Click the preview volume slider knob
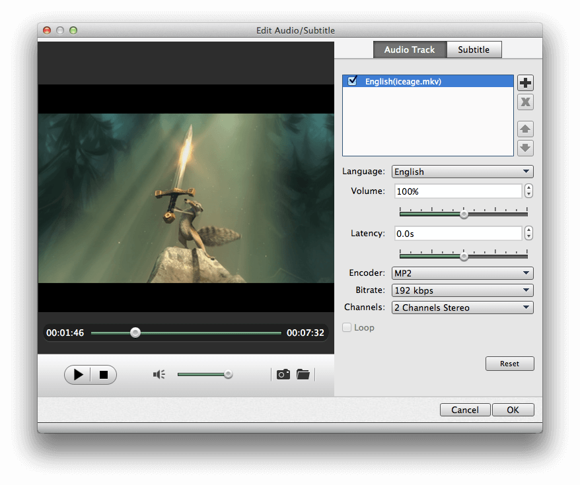Image resolution: width=580 pixels, height=485 pixels. 228,374
